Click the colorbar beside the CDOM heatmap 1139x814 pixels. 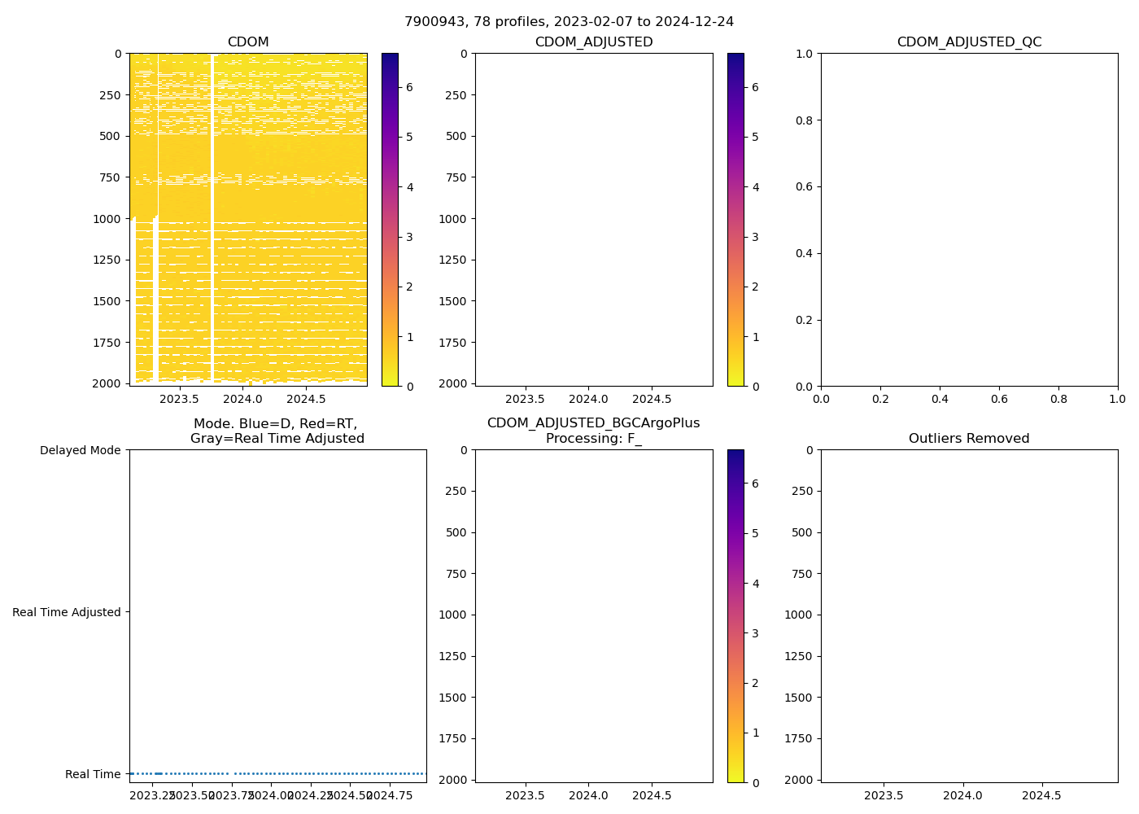(390, 220)
